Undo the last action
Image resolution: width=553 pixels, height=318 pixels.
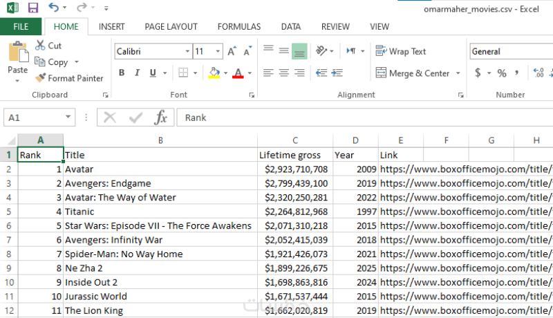click(x=54, y=8)
